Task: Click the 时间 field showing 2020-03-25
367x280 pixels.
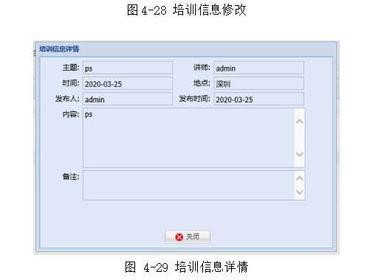Action: (128, 83)
